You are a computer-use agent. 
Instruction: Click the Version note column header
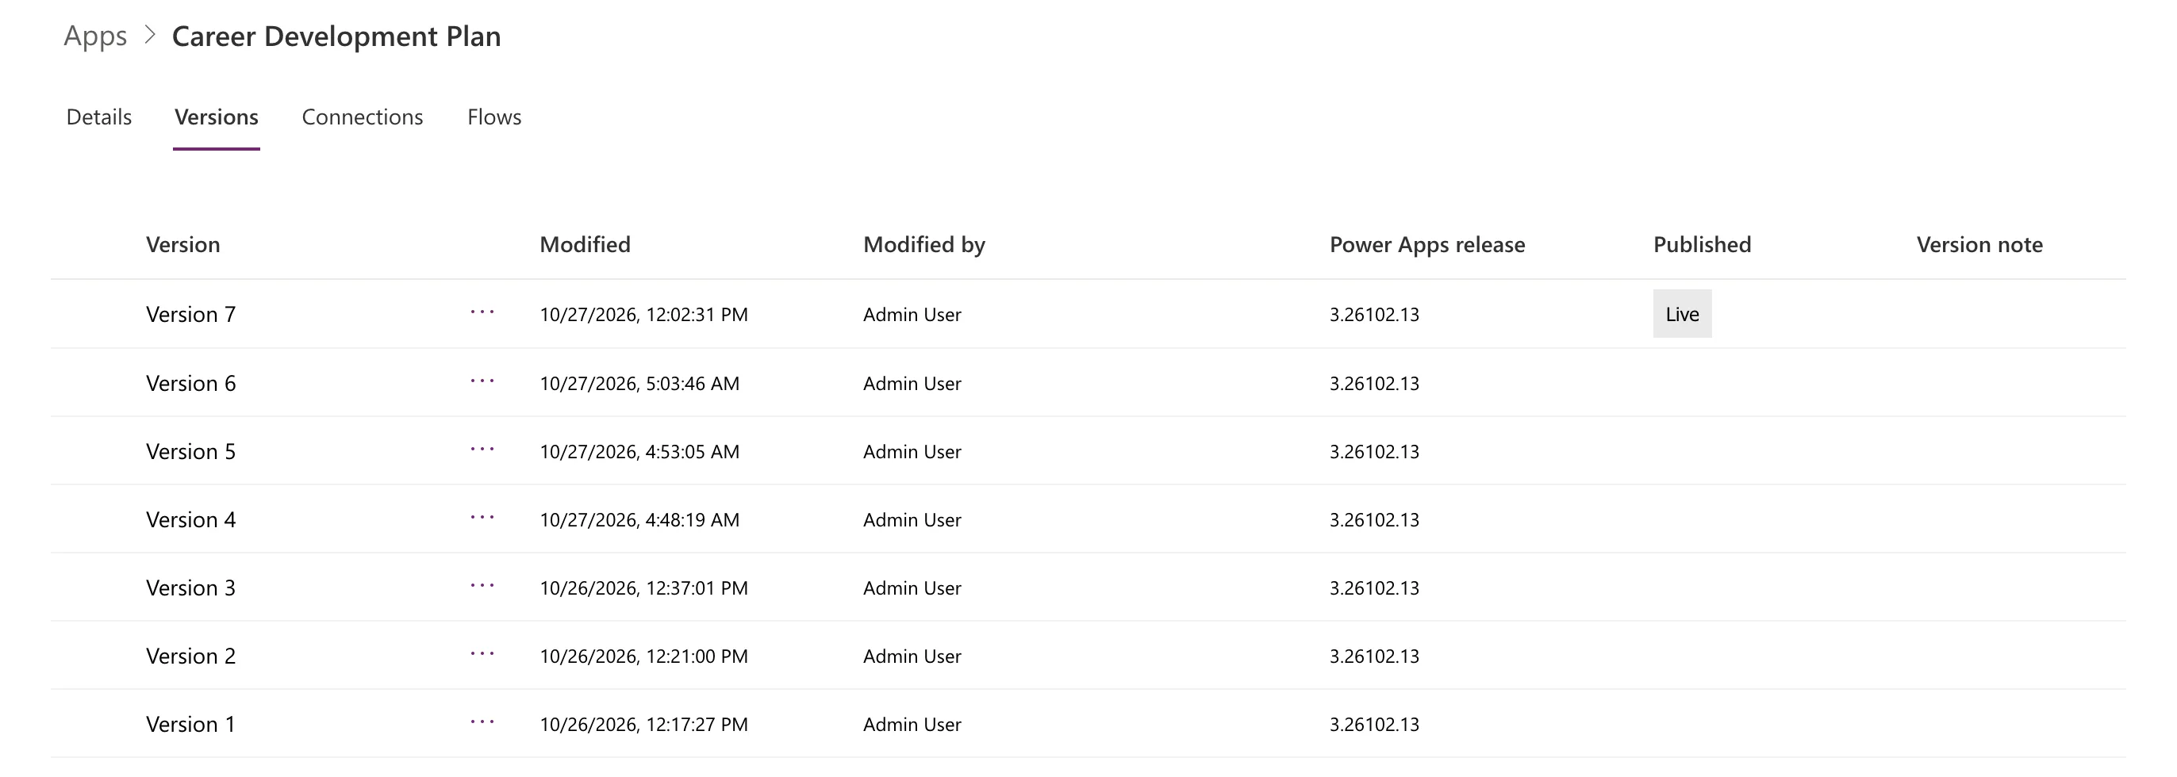click(1979, 245)
